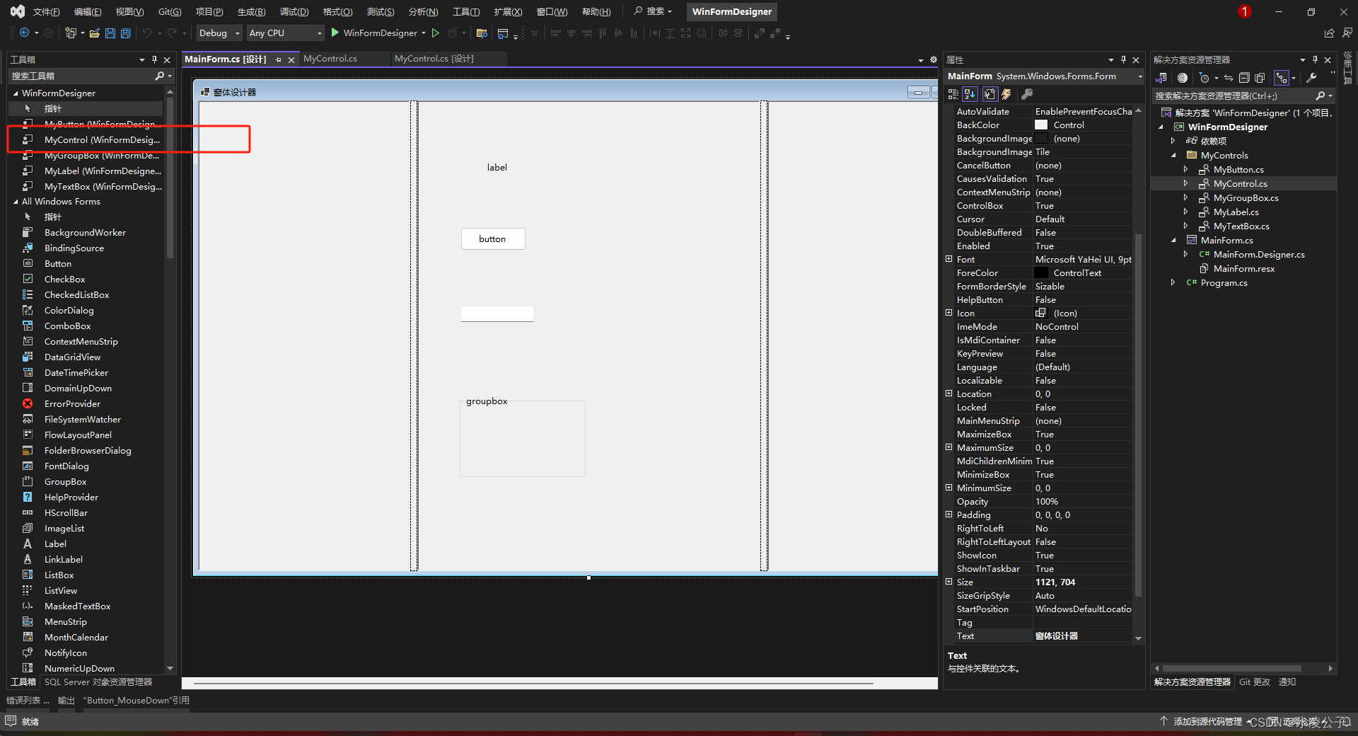
Task: Open the Git 更改 panel tab
Action: (x=1255, y=682)
